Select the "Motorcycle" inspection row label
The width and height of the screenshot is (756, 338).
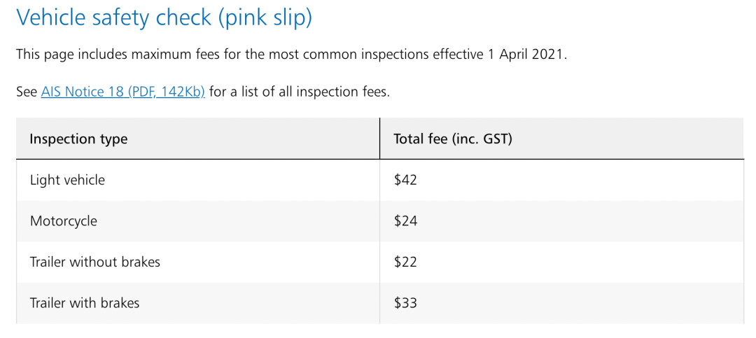tap(64, 221)
